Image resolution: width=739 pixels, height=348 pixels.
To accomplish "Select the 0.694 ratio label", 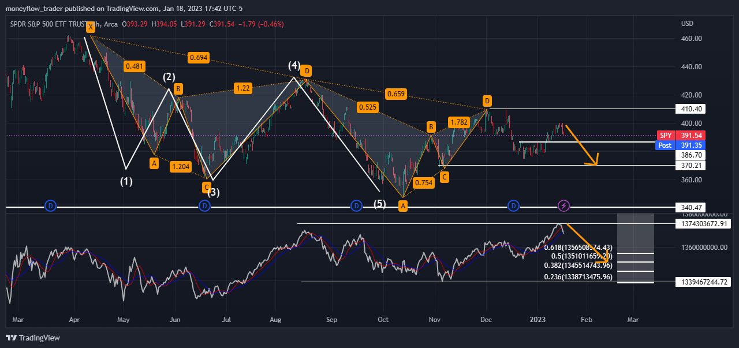I will click(x=198, y=58).
